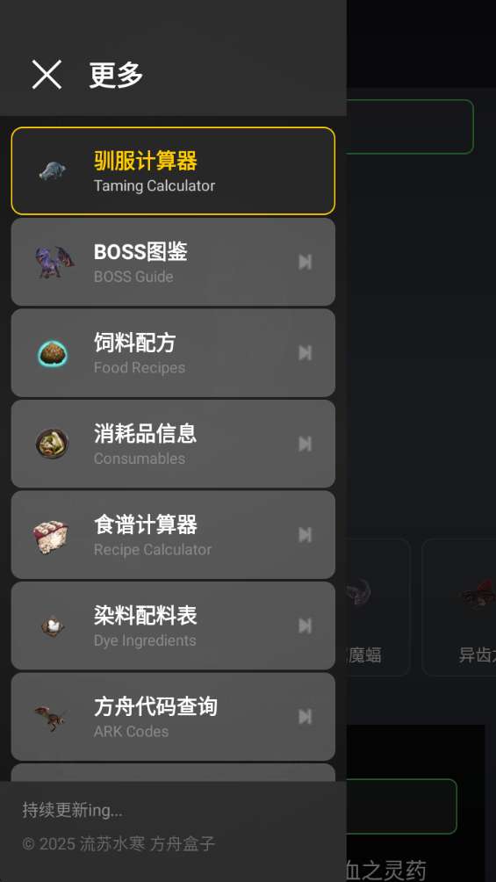Click the ARK Codes raptor icon
Image resolution: width=496 pixels, height=882 pixels.
coord(51,717)
